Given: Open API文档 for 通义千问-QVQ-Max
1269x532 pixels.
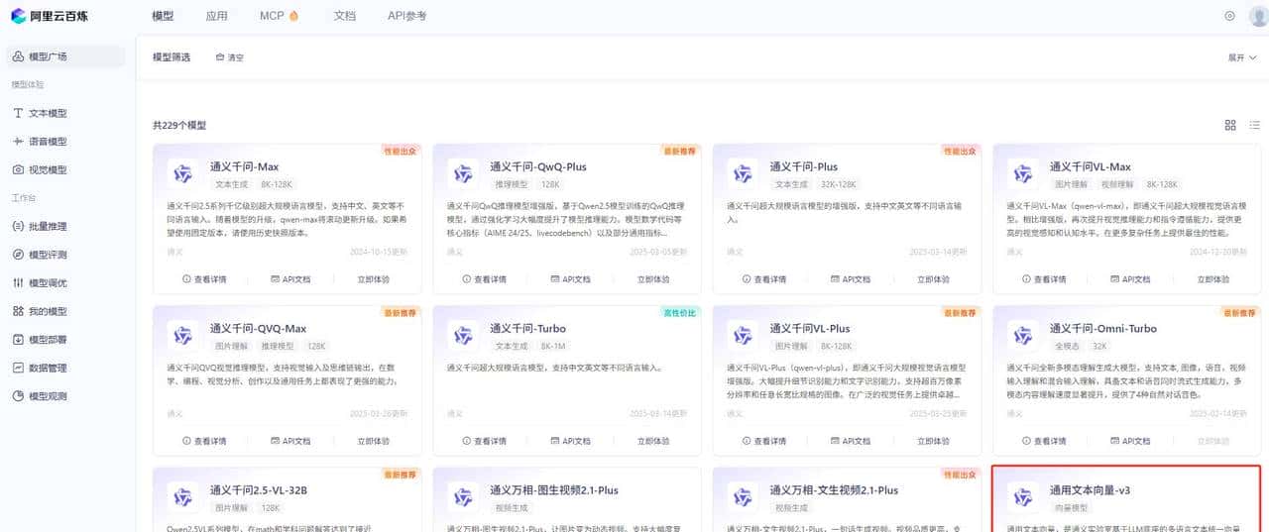Looking at the screenshot, I should pyautogui.click(x=290, y=441).
